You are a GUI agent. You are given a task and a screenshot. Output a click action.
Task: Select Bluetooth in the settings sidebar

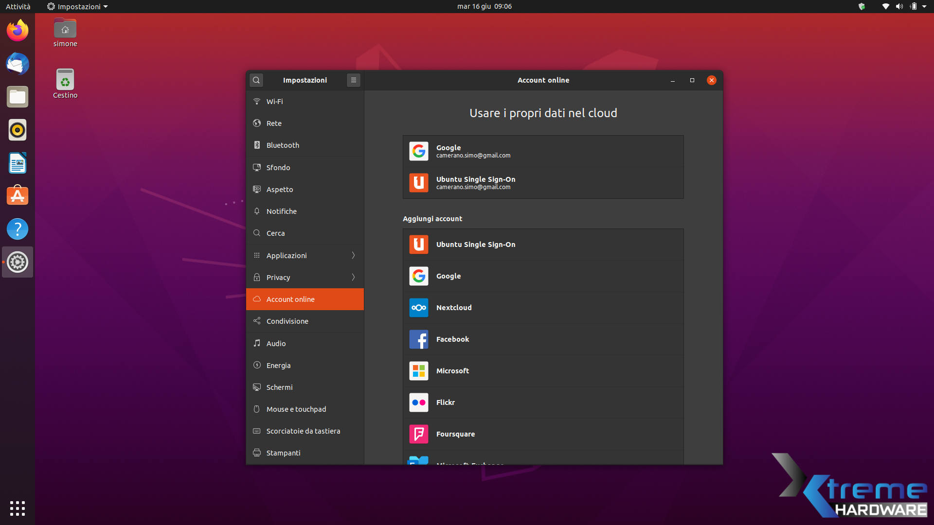tap(305, 145)
